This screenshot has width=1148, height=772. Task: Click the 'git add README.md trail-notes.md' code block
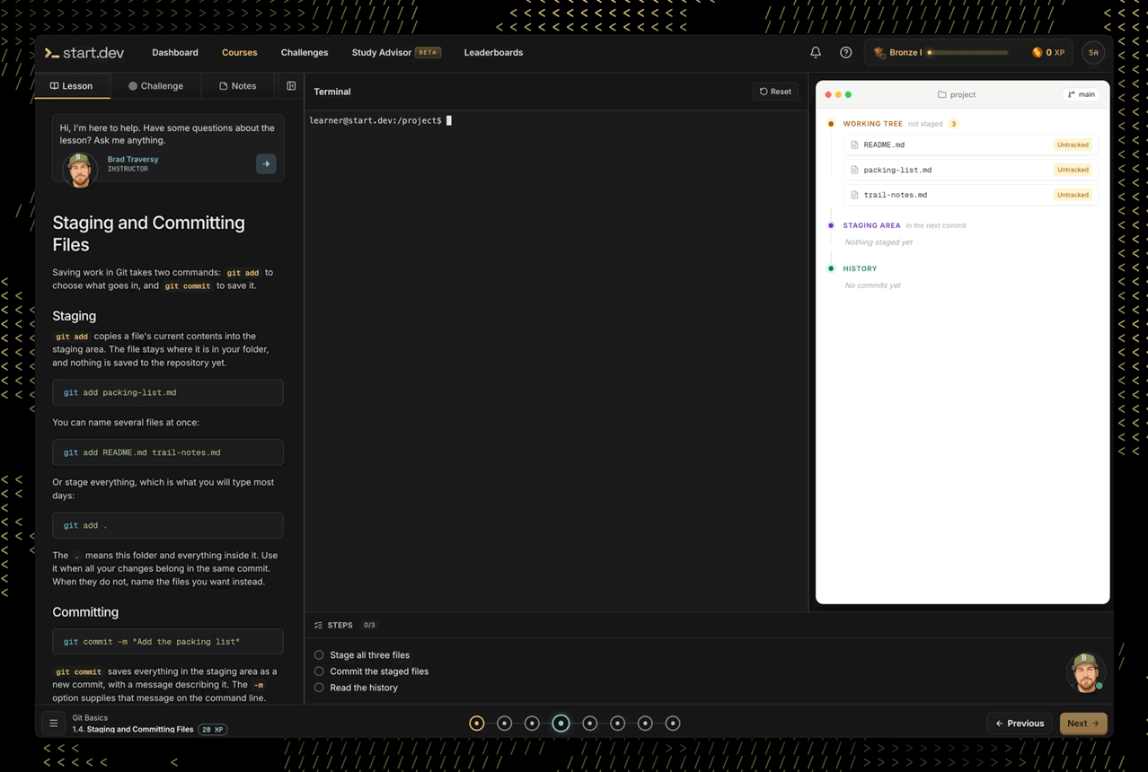[168, 452]
